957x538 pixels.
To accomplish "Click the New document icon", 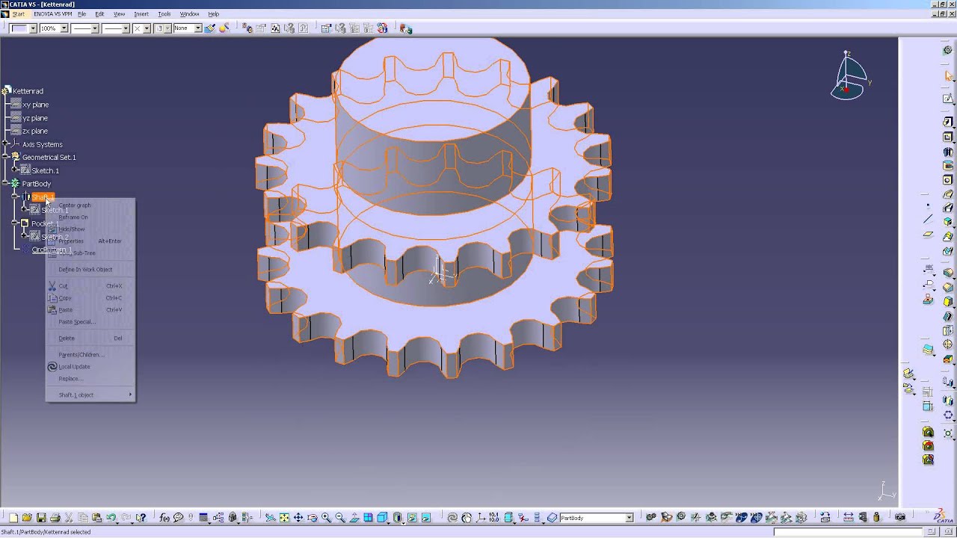I will (x=13, y=517).
